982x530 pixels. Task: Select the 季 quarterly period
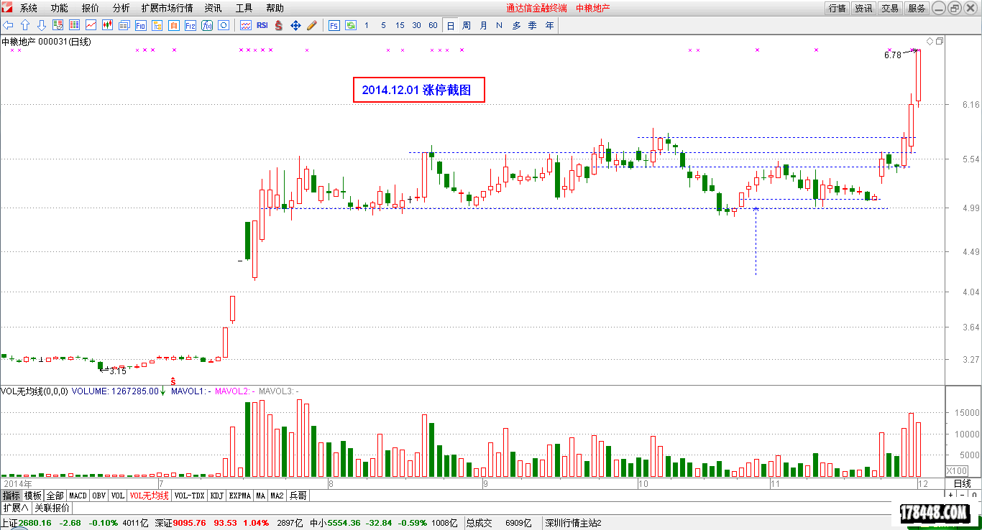pos(533,25)
